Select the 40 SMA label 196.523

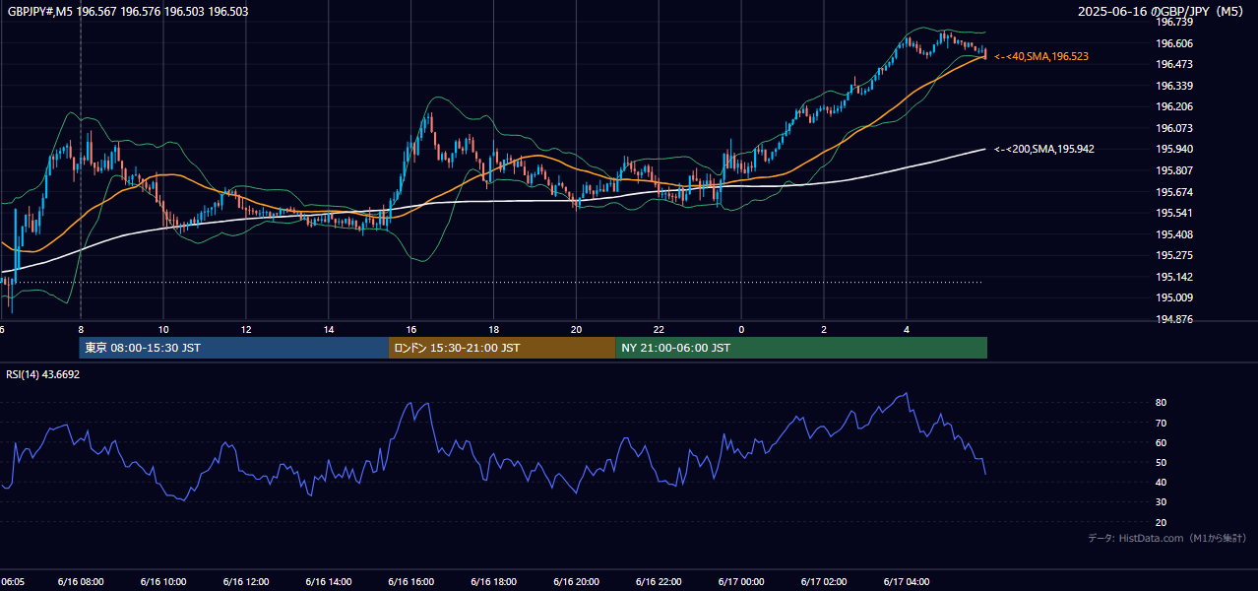click(1041, 57)
